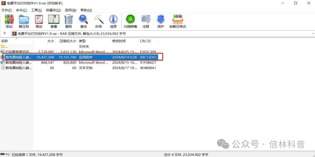315x157 pixels.
Task: Click the 注释 (Comment) toolbar icon
Action: [x=146, y=20]
